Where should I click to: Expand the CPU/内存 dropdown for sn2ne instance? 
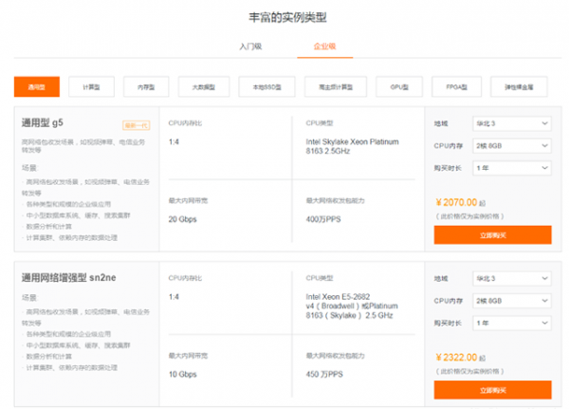(511, 300)
